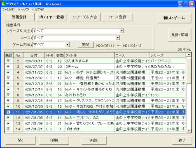This screenshot has height=148, width=196.
Task: Expand the ゲーム形式 dropdown
Action: point(67,45)
